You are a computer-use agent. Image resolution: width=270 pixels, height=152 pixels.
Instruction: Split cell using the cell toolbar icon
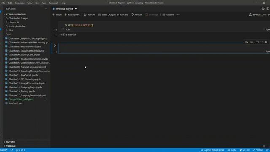257,42
